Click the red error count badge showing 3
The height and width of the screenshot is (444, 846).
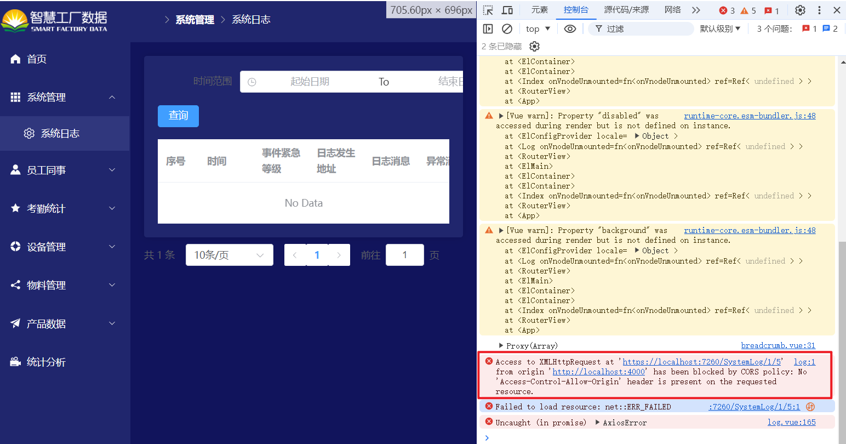[x=727, y=10]
